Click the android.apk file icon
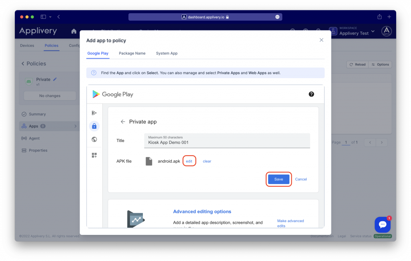Screen dimensions: 411x261 click(x=149, y=161)
